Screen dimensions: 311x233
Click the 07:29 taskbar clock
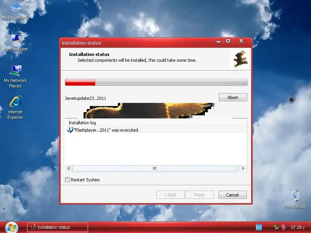click(297, 227)
